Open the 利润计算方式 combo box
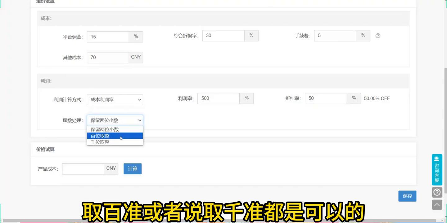The width and height of the screenshot is (447, 223). [115, 99]
